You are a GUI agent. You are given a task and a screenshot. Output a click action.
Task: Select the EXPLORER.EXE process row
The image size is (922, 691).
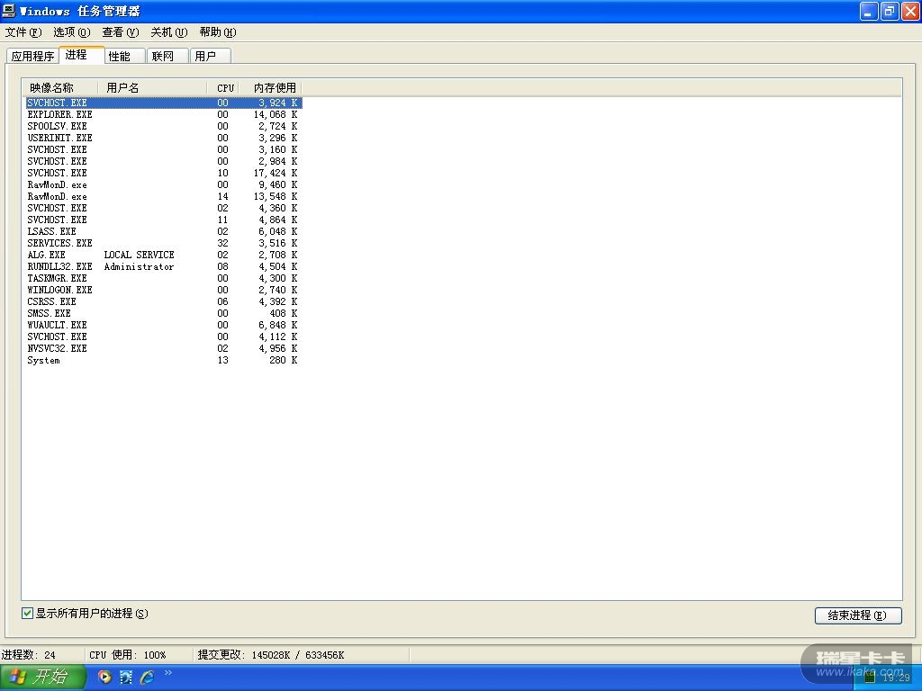(x=163, y=114)
